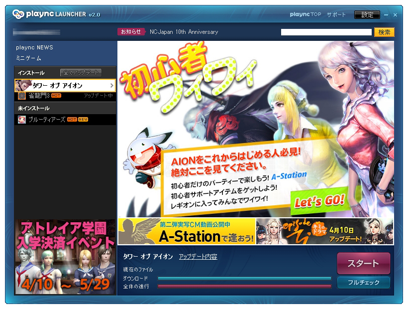The width and height of the screenshot is (408, 309).
Task: Open the サポート link
Action: point(336,14)
